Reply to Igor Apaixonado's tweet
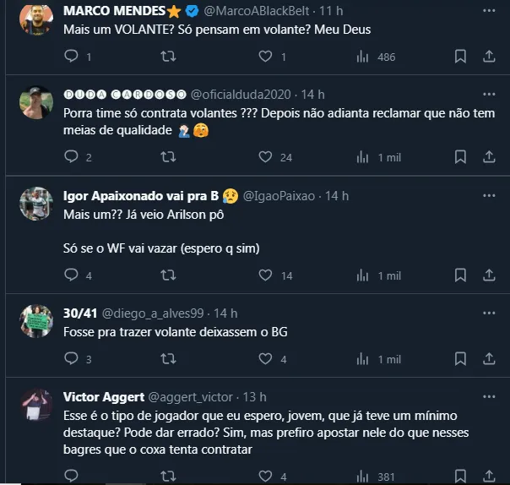 (72, 275)
